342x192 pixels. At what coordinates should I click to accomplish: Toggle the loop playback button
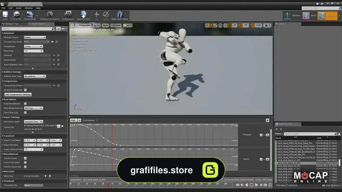pos(270,185)
